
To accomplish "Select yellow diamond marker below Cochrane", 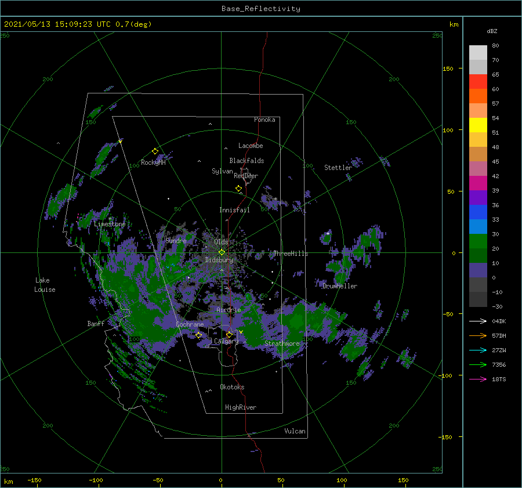I will [x=199, y=335].
